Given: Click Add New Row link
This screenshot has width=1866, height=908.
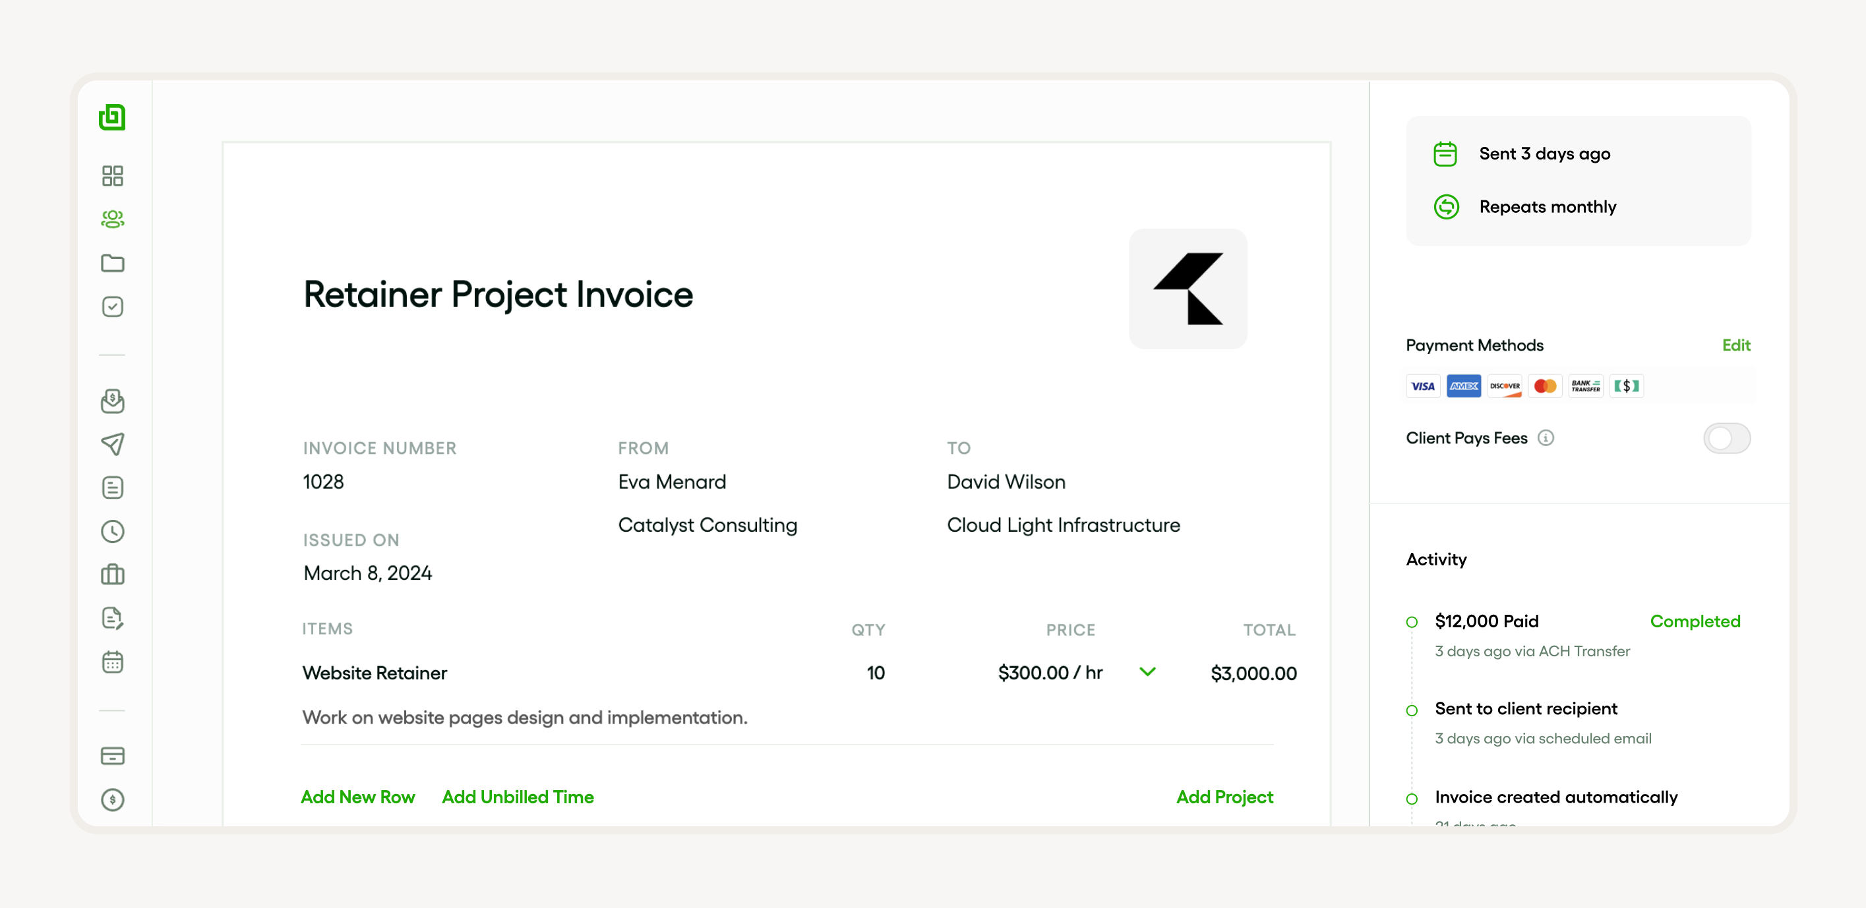Looking at the screenshot, I should point(358,797).
